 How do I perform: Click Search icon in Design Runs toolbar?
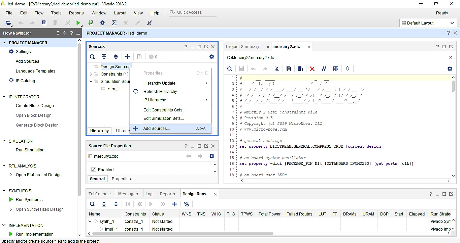(x=92, y=204)
